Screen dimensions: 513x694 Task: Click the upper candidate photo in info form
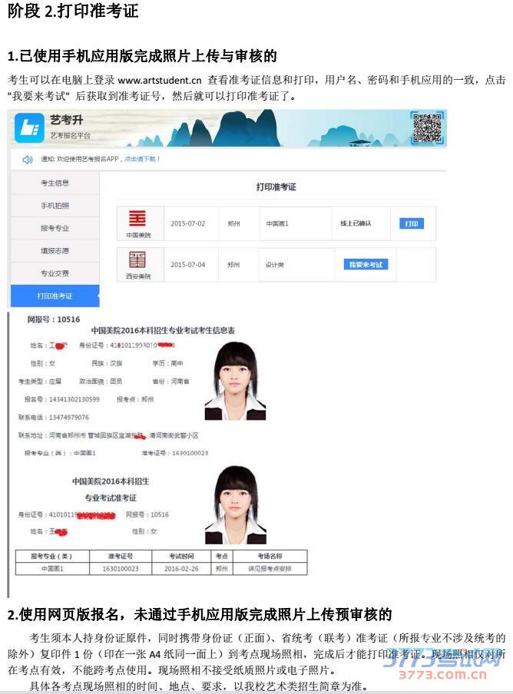tap(235, 380)
